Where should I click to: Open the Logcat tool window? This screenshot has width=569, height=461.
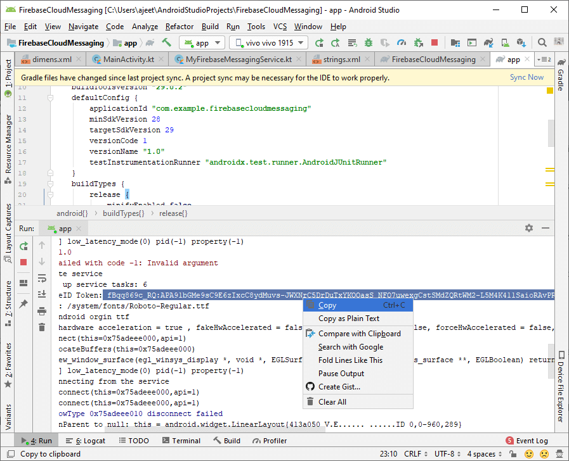click(85, 441)
